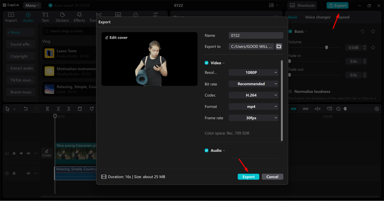Screen dimensions: 384x201
Task: Add keyframe for Basic section
Action: click(373, 31)
